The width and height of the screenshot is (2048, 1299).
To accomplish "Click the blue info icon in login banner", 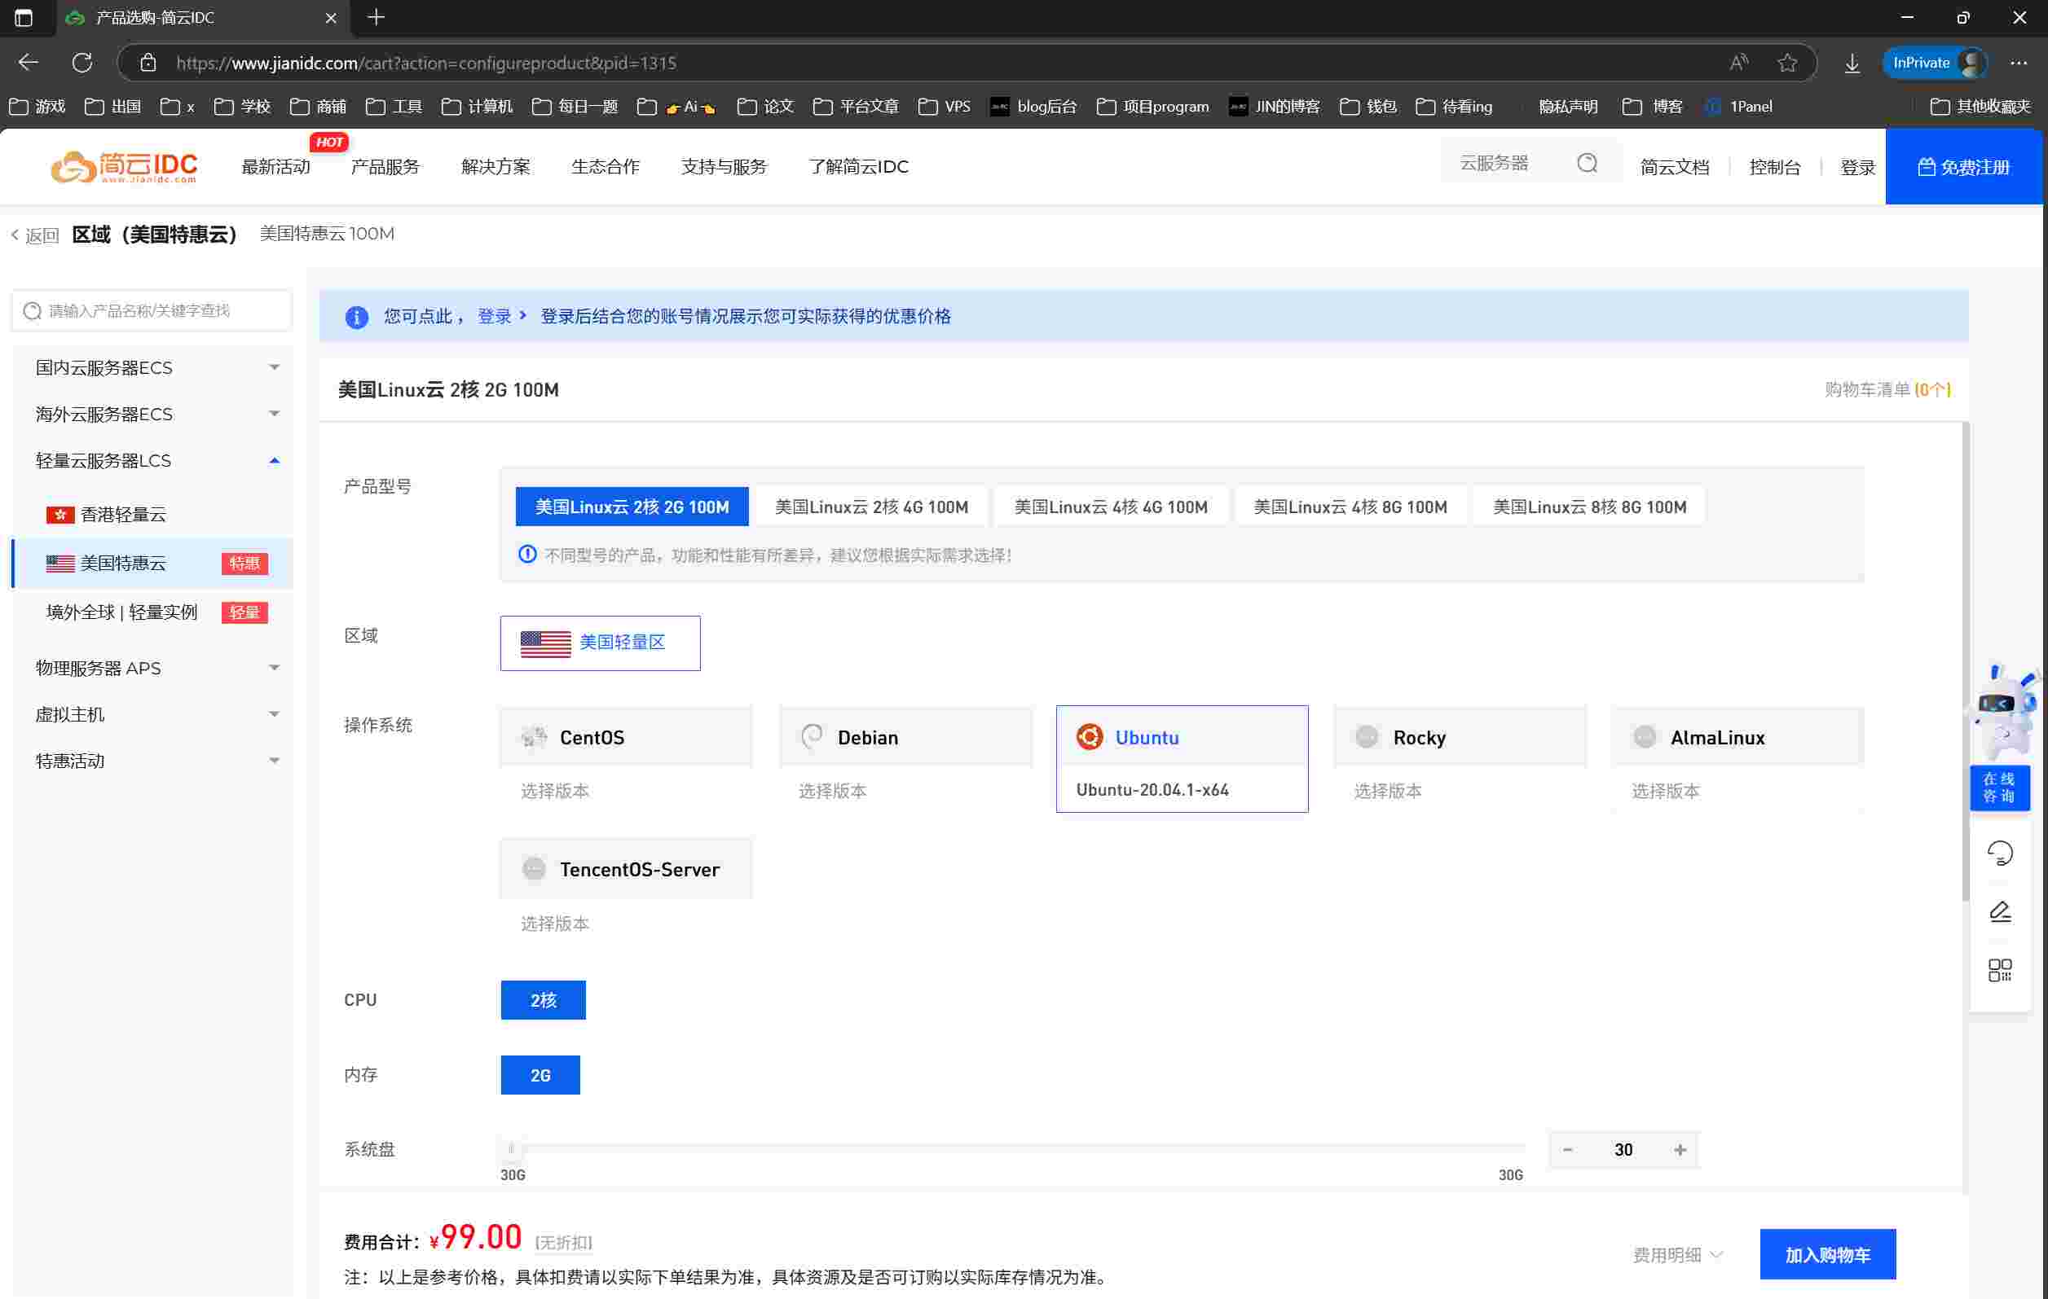I will pyautogui.click(x=356, y=317).
